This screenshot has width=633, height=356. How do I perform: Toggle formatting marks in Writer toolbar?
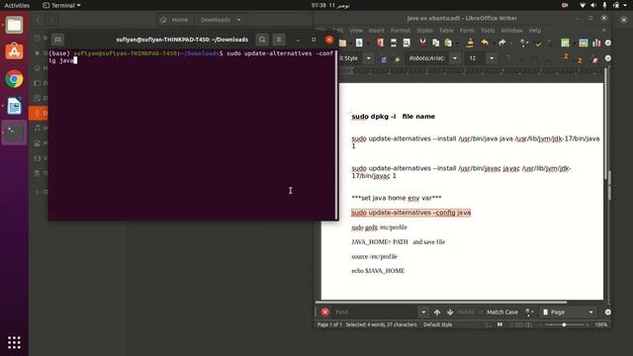(x=550, y=44)
